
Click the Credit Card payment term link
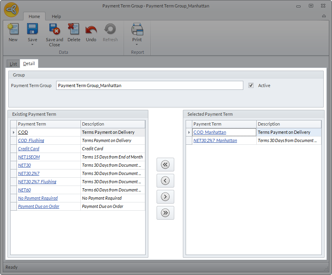click(29, 149)
